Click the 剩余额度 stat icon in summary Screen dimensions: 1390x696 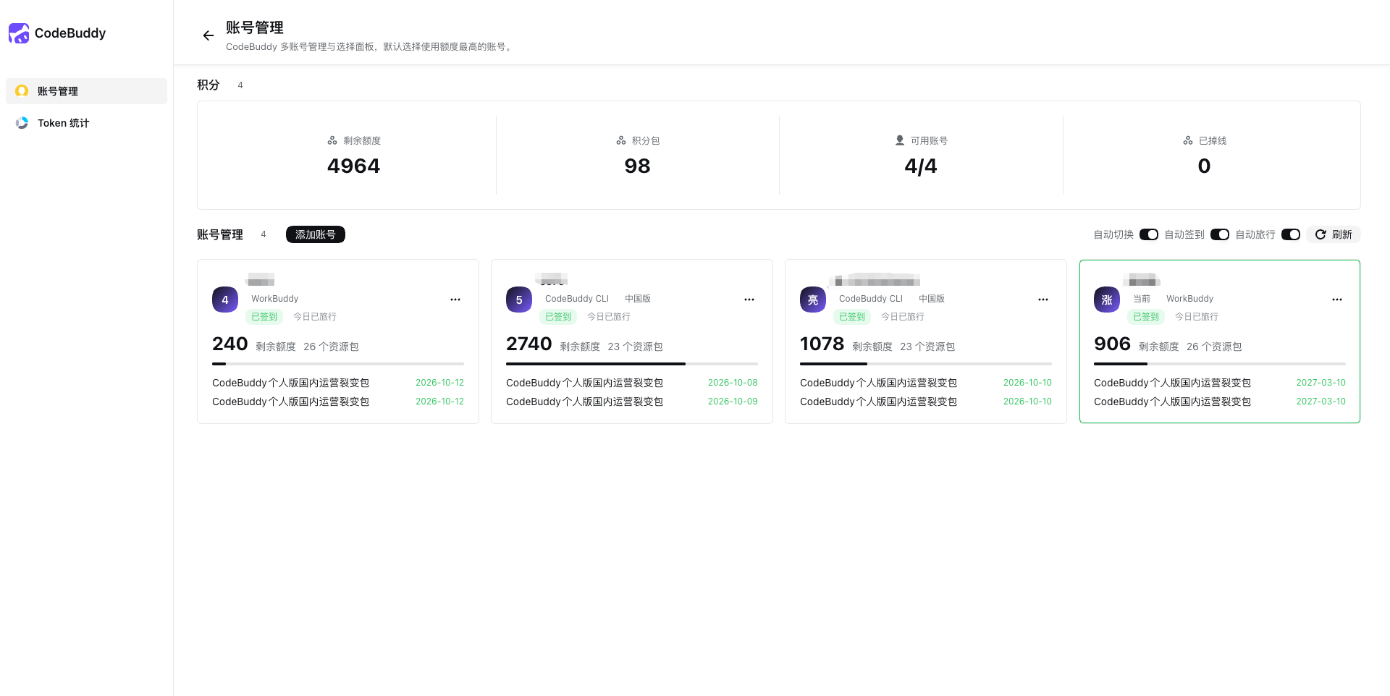click(x=332, y=140)
